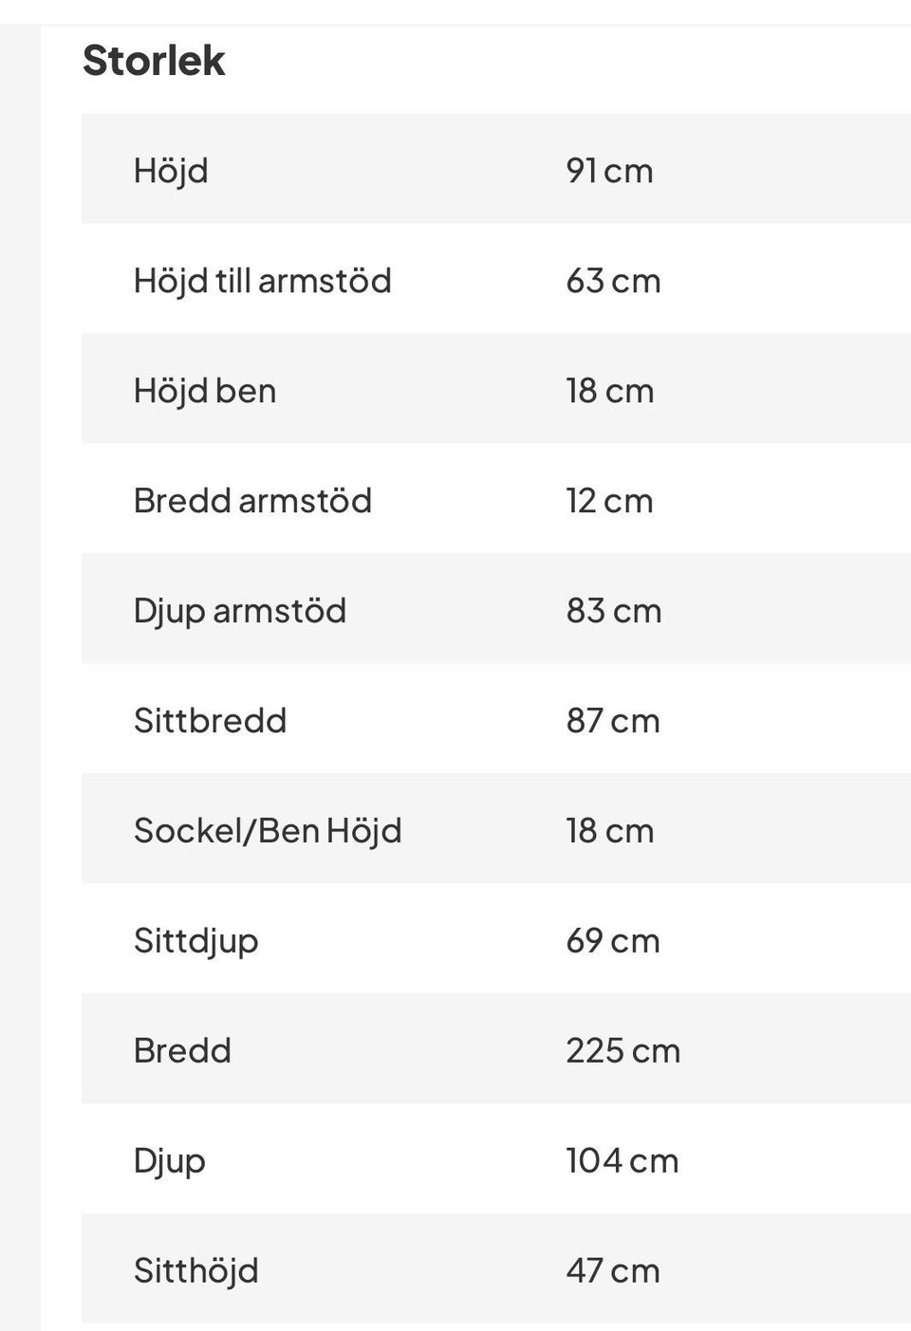Select the Höjd row label

point(171,171)
